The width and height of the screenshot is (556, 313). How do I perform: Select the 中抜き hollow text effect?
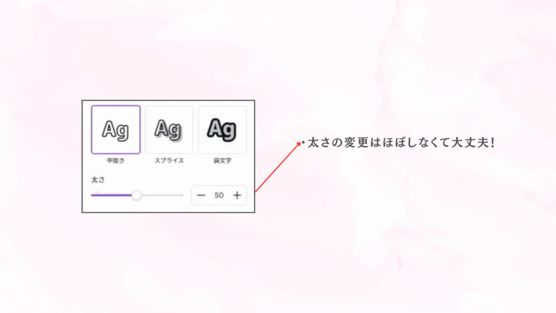[116, 130]
